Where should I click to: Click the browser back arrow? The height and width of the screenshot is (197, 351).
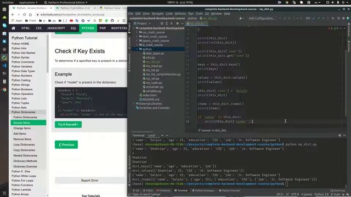pyautogui.click(x=13, y=15)
